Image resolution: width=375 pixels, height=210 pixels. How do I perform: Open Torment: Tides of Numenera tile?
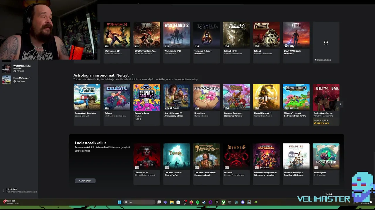coord(206,43)
